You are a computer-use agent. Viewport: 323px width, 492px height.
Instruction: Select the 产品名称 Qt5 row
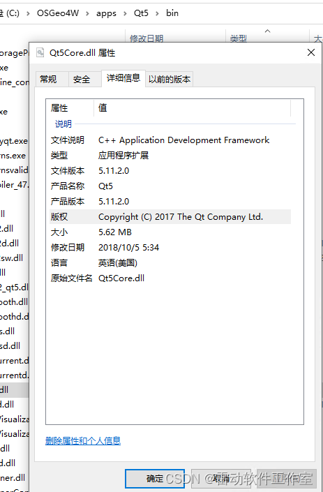click(x=170, y=186)
